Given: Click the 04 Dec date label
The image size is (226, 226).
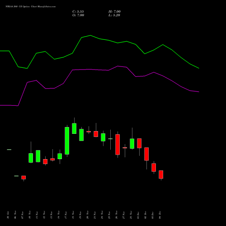Looking at the screenshot, I should pos(160,215).
